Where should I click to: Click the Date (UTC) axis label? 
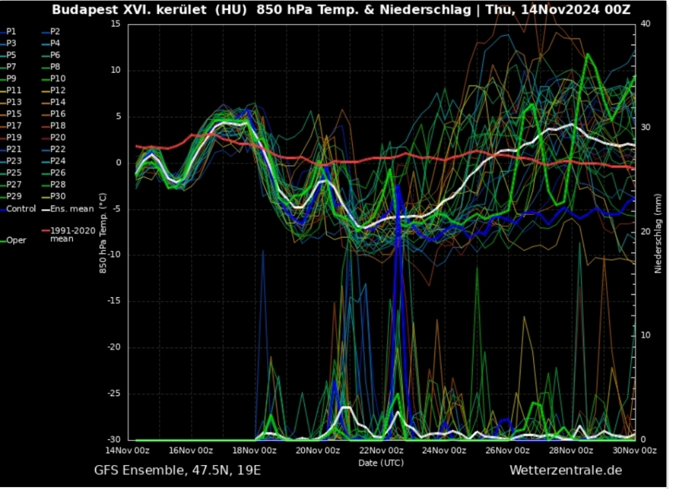click(381, 462)
